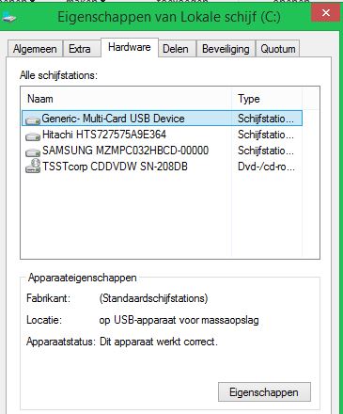The width and height of the screenshot is (343, 414).
Task: Switch to the Quotum tab
Action: (x=278, y=49)
